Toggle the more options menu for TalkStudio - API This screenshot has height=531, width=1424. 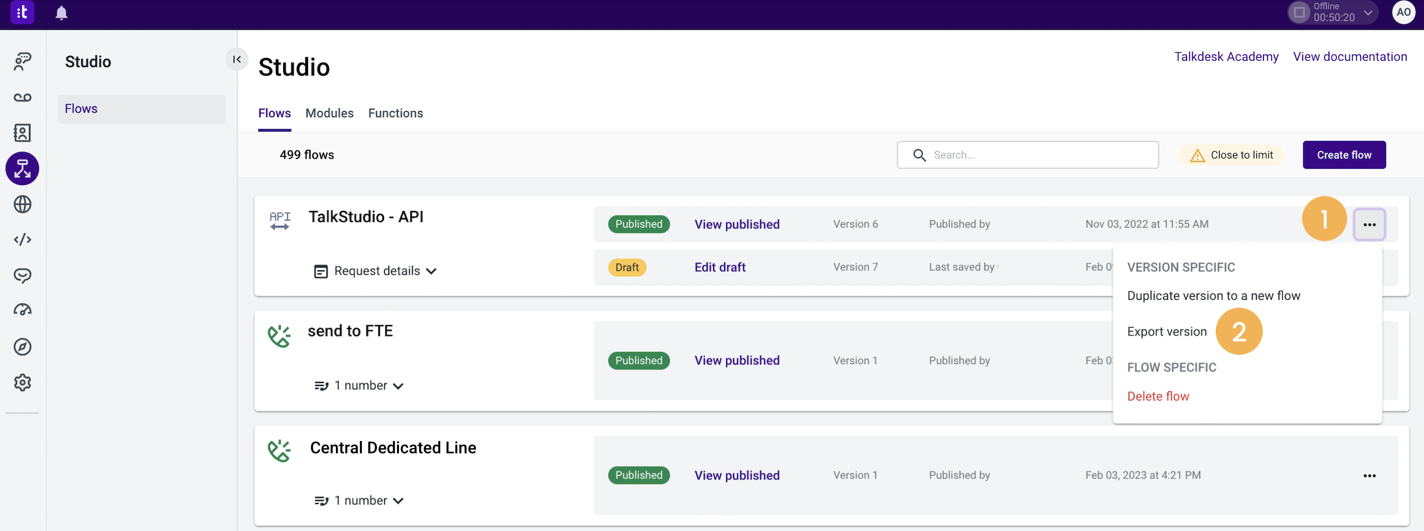(x=1369, y=225)
